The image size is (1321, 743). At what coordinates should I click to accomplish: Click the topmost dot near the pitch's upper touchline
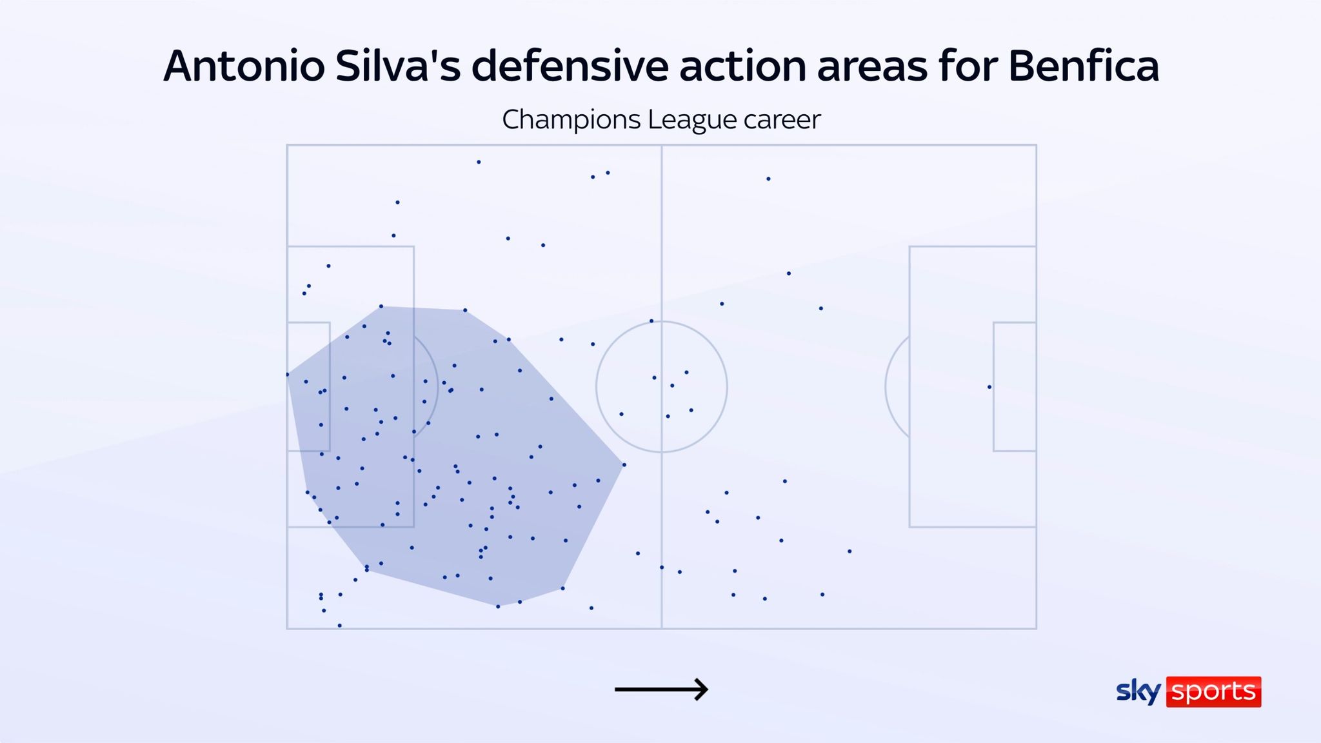tap(479, 162)
